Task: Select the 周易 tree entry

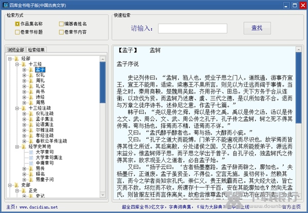Action: pos(40,103)
